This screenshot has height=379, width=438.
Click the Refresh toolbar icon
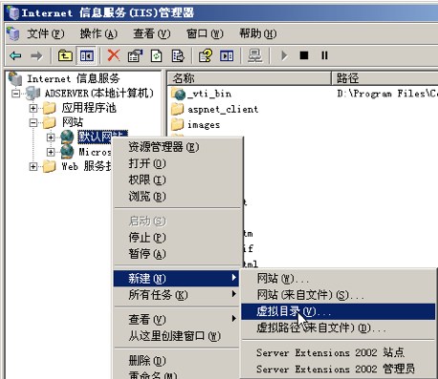pyautogui.click(x=156, y=55)
